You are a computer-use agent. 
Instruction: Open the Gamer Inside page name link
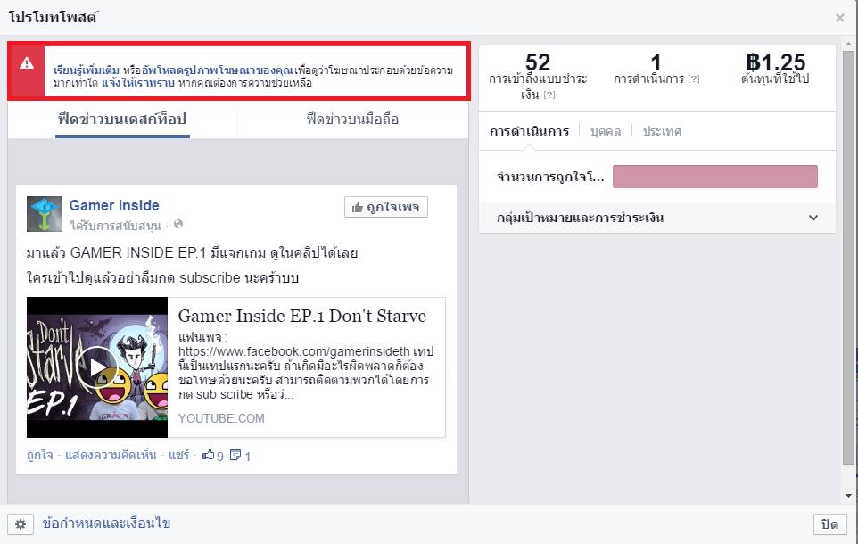[x=114, y=205]
